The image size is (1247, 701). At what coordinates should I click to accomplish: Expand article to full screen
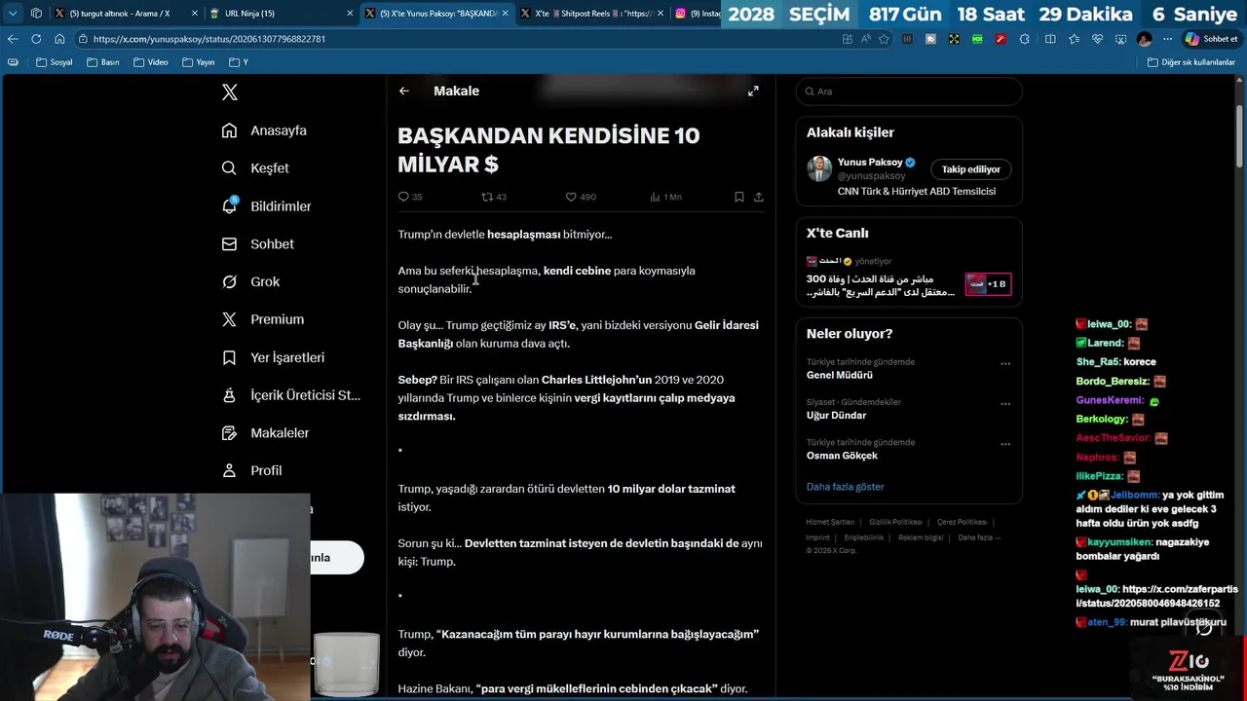click(x=753, y=91)
